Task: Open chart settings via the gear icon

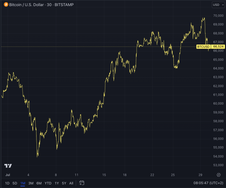Action: (218, 175)
